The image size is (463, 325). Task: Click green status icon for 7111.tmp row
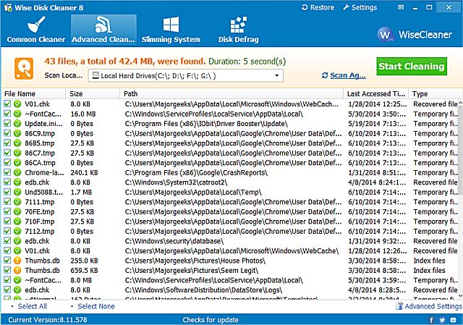click(17, 202)
